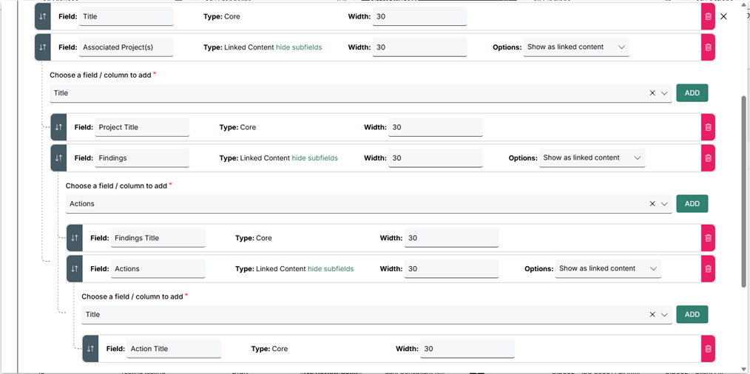Click reorder handle for Findings row
This screenshot has width=750, height=374.
tap(58, 158)
